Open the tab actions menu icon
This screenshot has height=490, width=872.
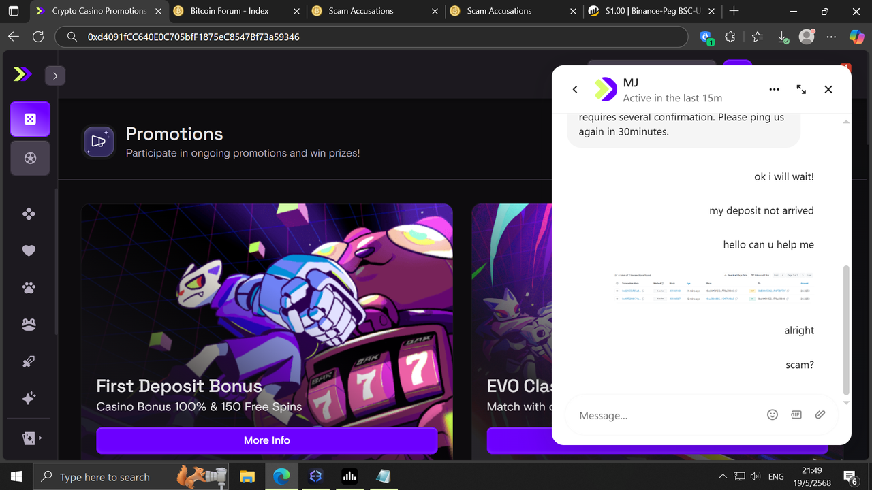[x=14, y=11]
